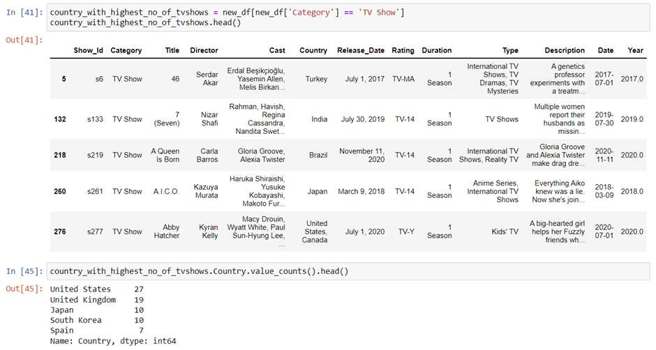
Task: Click the Category column header
Action: point(126,51)
